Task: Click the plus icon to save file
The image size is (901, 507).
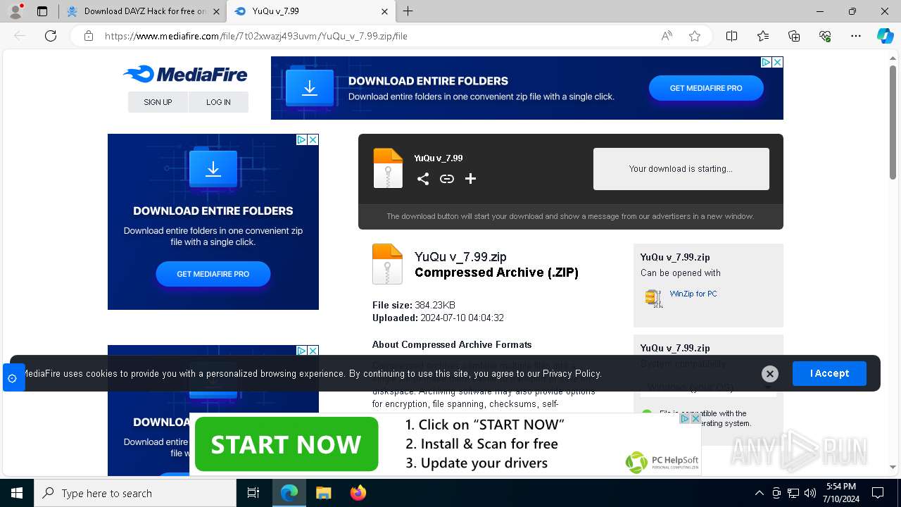Action: click(470, 179)
